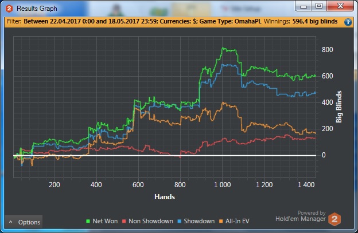
Task: Open the blue help question mark icon
Action: click(348, 22)
